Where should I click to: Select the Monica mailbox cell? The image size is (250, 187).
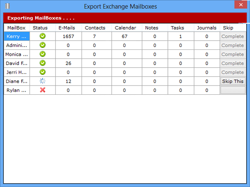(17, 54)
